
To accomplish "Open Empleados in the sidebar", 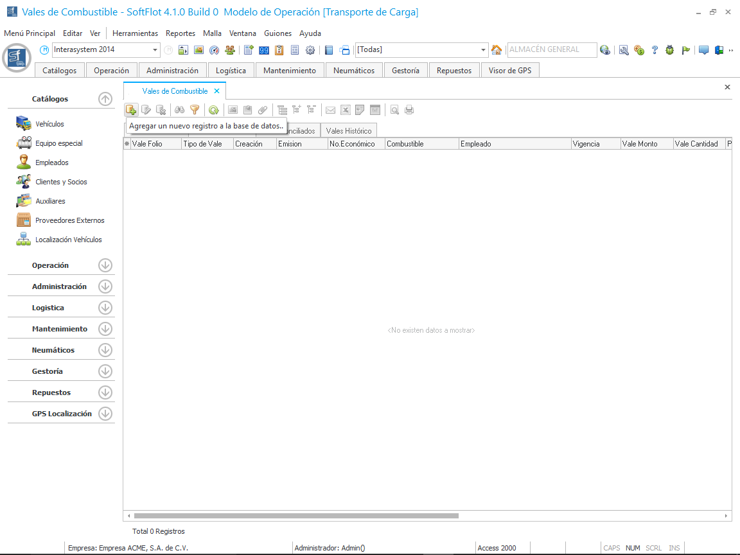I will pos(51,163).
